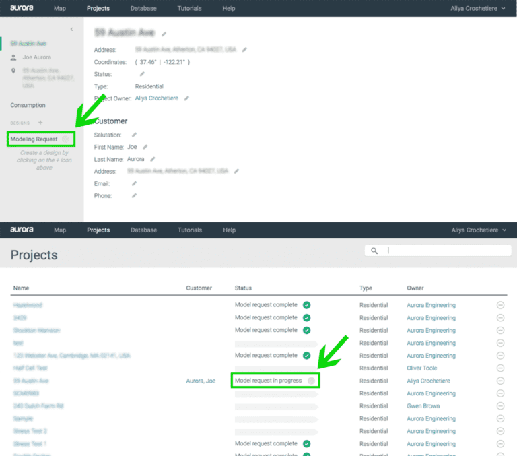517x456 pixels.
Task: Click the green checkmark in the first project row
Action: pyautogui.click(x=307, y=305)
